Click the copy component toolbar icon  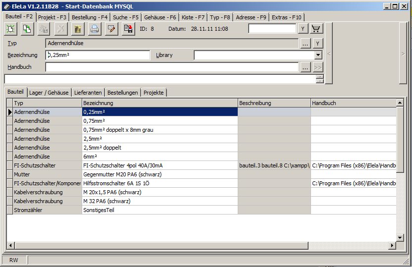tap(27, 29)
